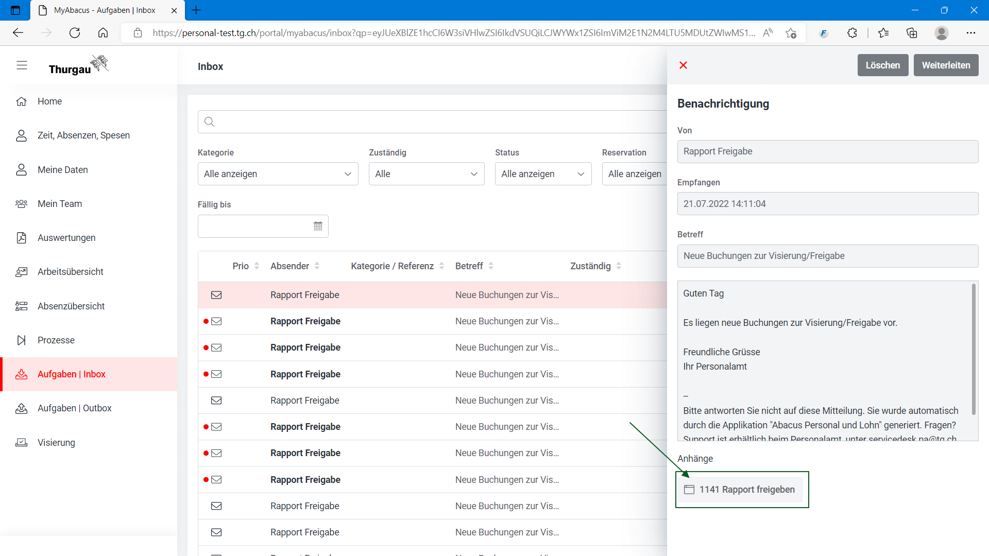Navigate to Zeit, Absenzen, Spesen
Screen dimensions: 989x556
coord(83,135)
